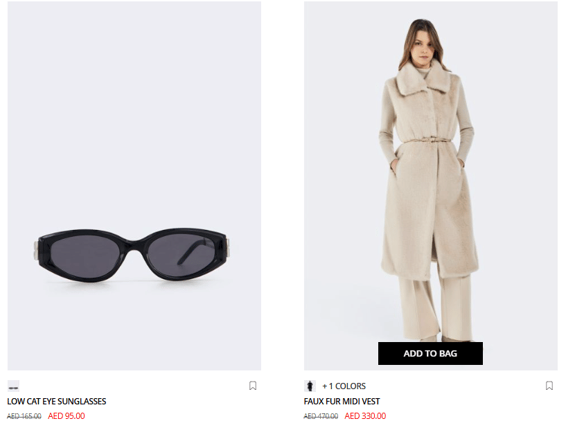Image resolution: width=566 pixels, height=430 pixels.
Task: Click the AED 330.00 sale price
Action: tap(365, 416)
